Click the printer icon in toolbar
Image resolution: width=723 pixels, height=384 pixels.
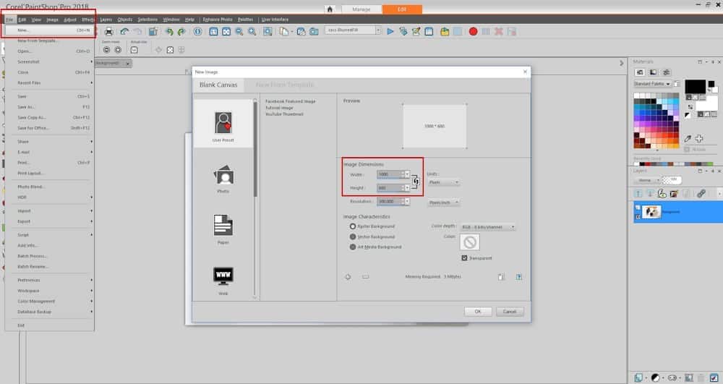point(109,31)
